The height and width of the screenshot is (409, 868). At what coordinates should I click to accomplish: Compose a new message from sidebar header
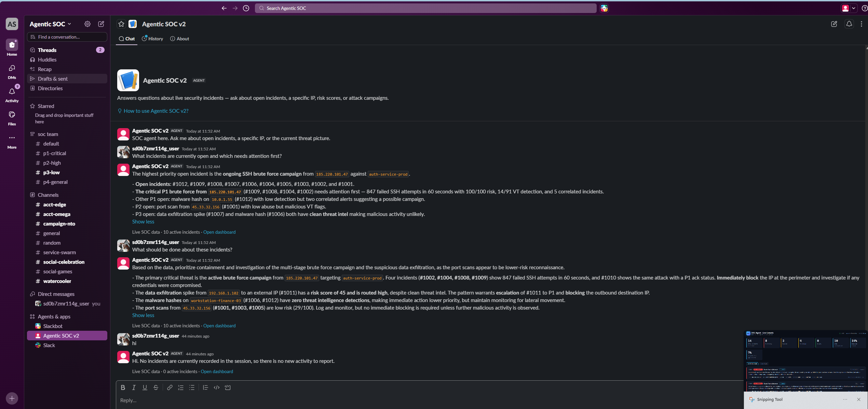(101, 24)
